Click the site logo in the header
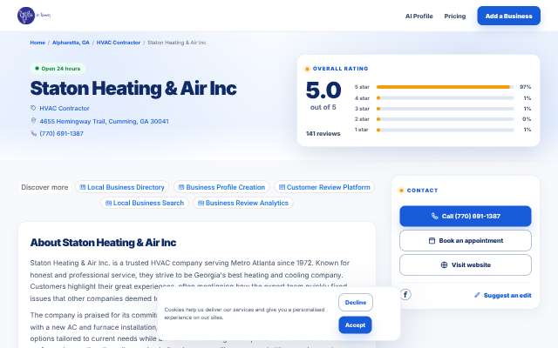This screenshot has width=558, height=348. point(34,16)
